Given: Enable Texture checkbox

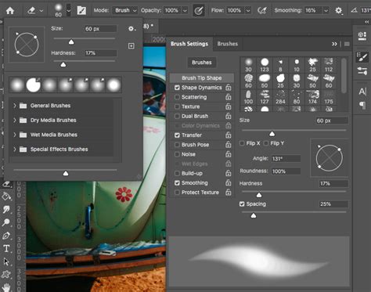Looking at the screenshot, I should click(177, 106).
